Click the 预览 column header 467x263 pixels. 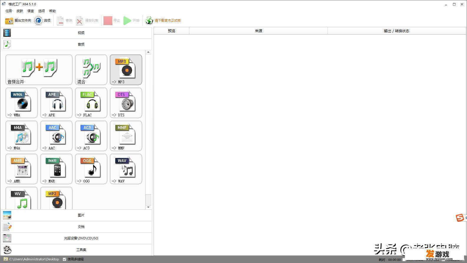pos(172,31)
